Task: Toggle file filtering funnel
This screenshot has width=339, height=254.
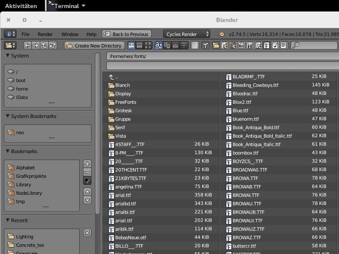Action: pos(206,45)
